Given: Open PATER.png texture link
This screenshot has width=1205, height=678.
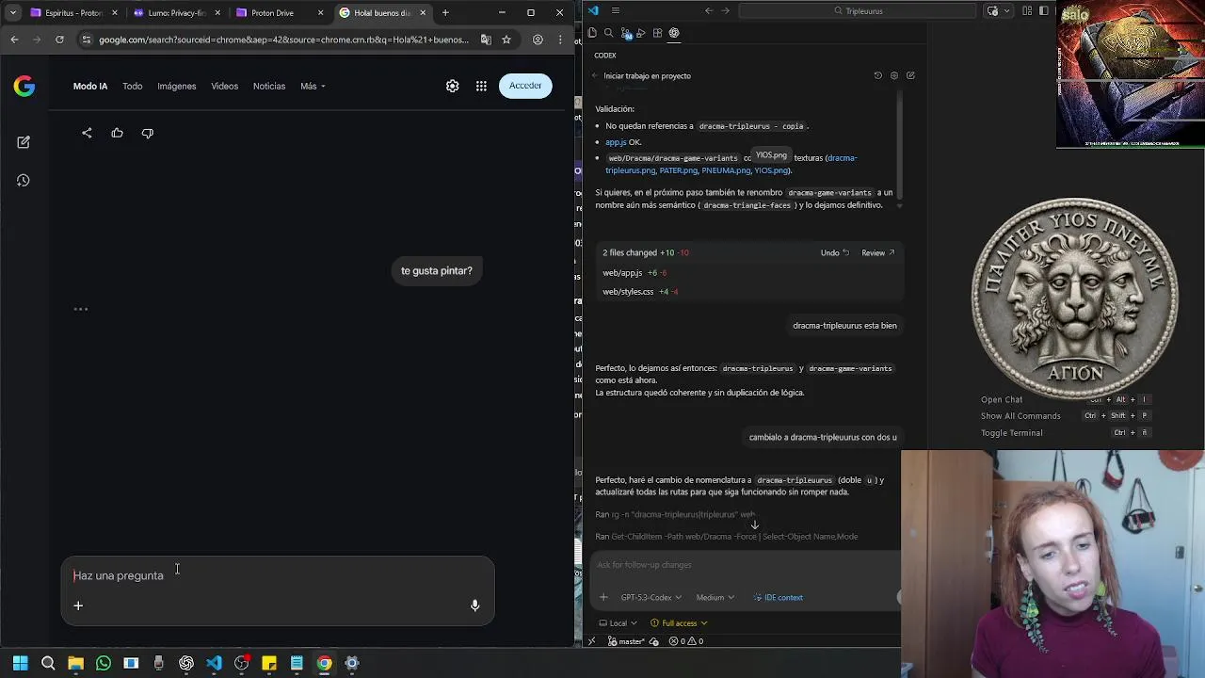Looking at the screenshot, I should [678, 170].
